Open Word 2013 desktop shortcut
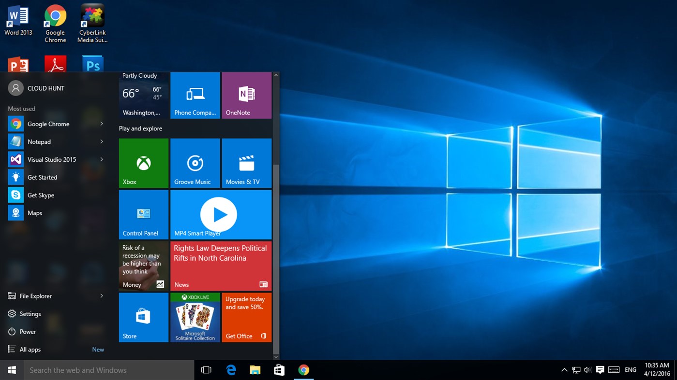 tap(18, 20)
